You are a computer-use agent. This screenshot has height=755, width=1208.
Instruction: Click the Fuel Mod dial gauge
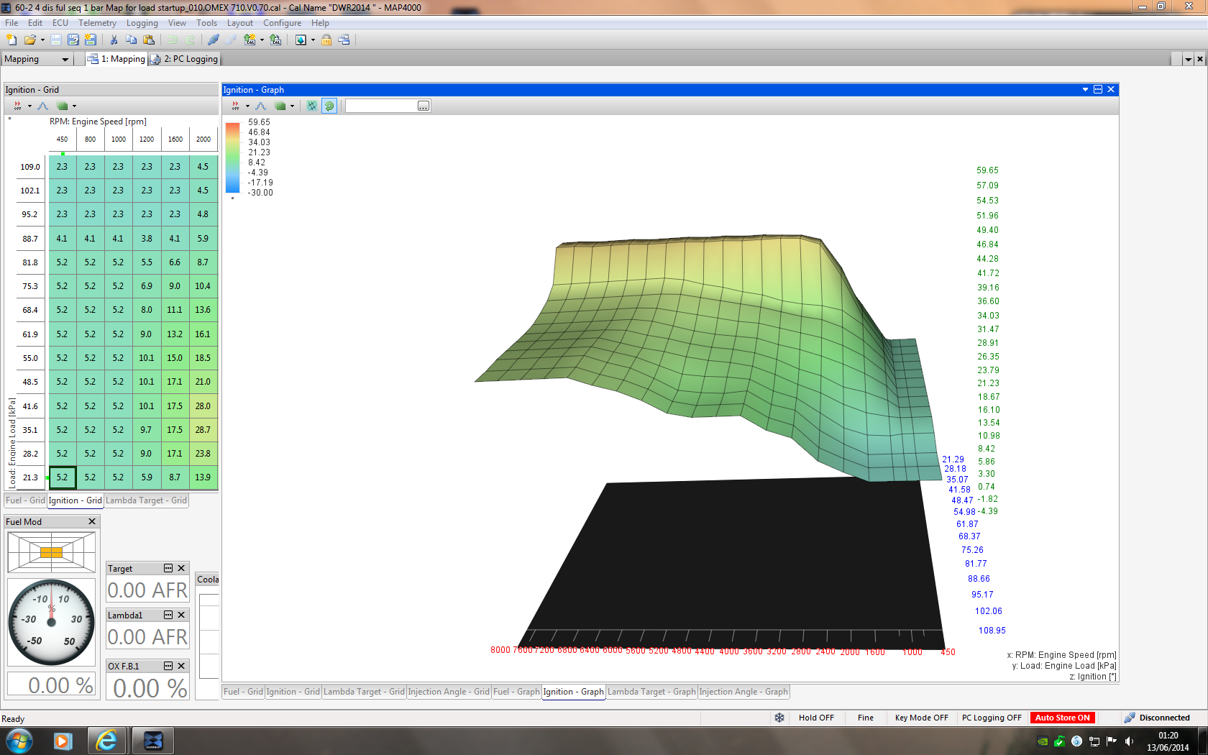tap(51, 622)
